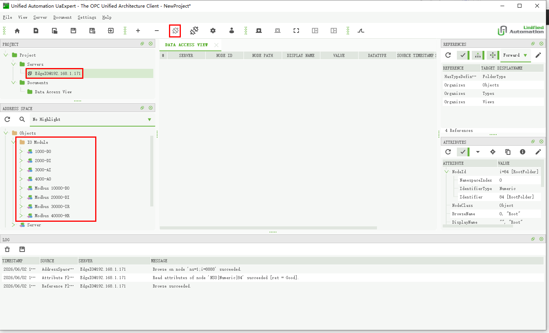Click the user identity toolbar icon
Viewport: 549px width, 333px height.
232,31
